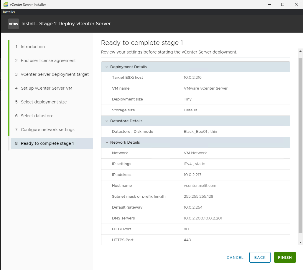Click the BACK button
303x270 pixels.
260,257
